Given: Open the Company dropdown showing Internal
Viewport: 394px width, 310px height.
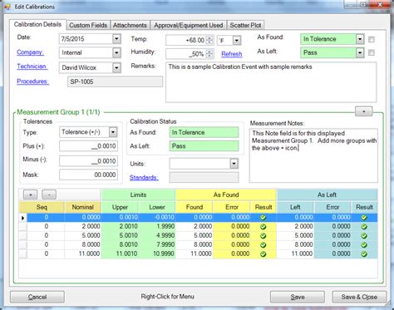Looking at the screenshot, I should [x=116, y=52].
